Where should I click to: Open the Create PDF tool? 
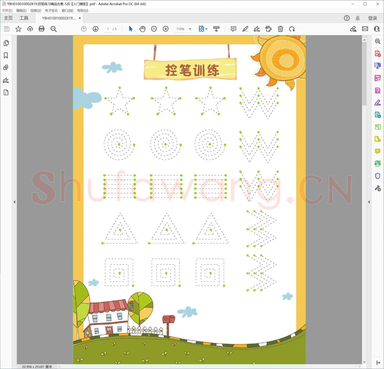378,54
